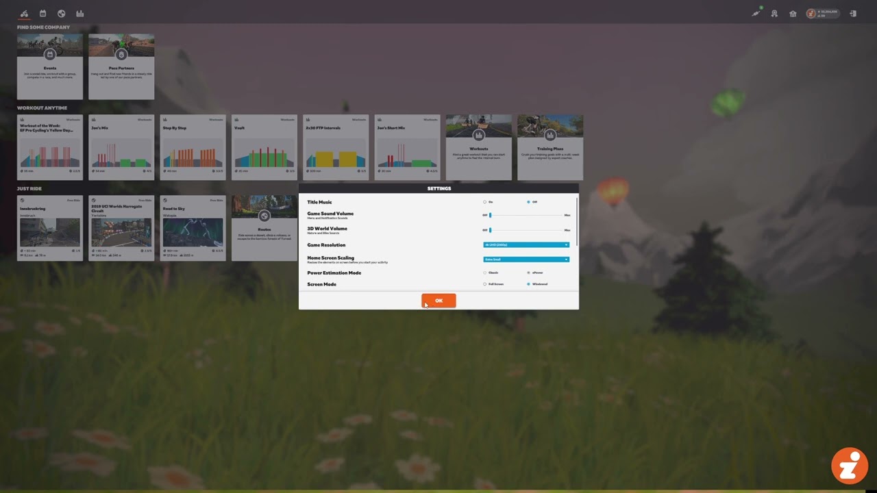Viewport: 877px width, 493px height.
Task: Open the Routes card
Action: point(264,228)
